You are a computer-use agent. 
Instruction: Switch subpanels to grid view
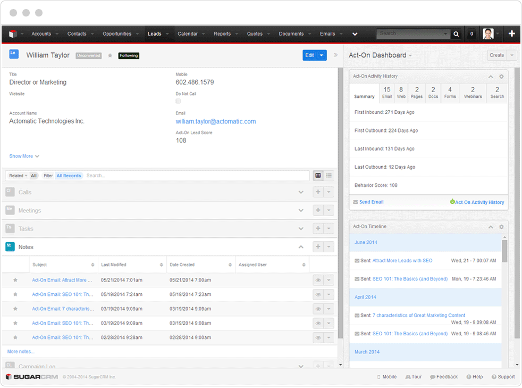318,176
